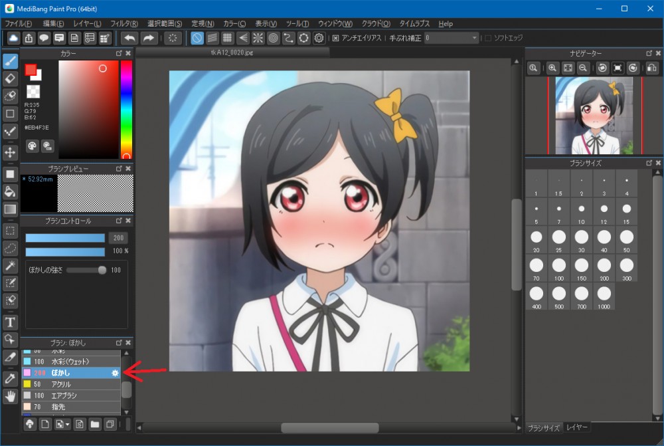This screenshot has width=664, height=446.
Task: Rotate canvas right in Navigator
Action: [633, 68]
